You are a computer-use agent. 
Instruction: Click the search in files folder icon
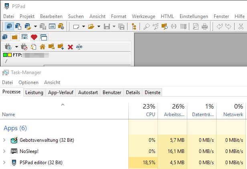click(165, 26)
